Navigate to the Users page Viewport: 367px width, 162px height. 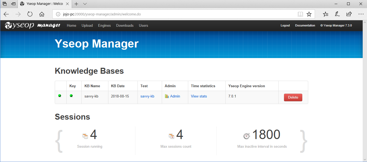pyautogui.click(x=143, y=25)
